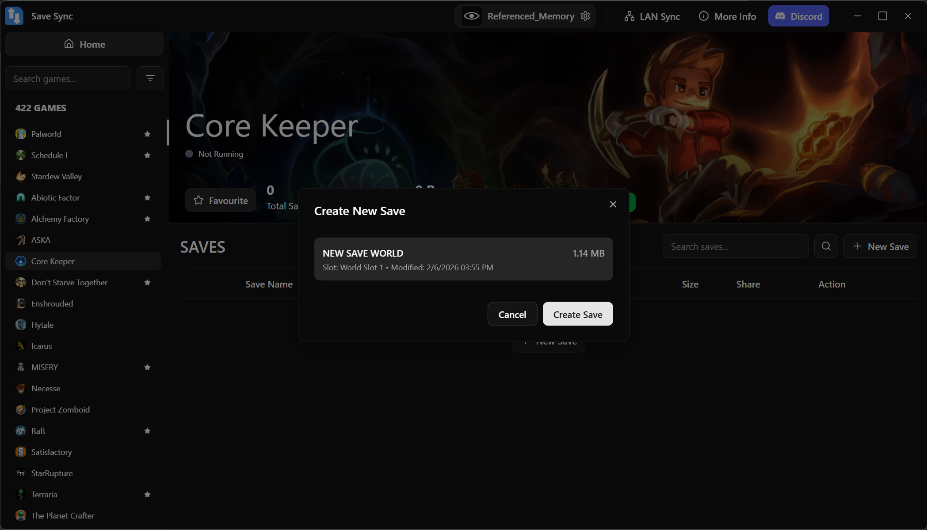927x530 pixels.
Task: Focus the Search games field
Action: (68, 79)
